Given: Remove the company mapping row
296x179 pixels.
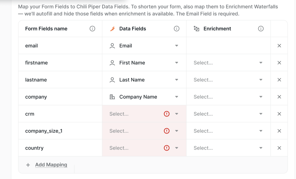Looking at the screenshot, I should 279,97.
